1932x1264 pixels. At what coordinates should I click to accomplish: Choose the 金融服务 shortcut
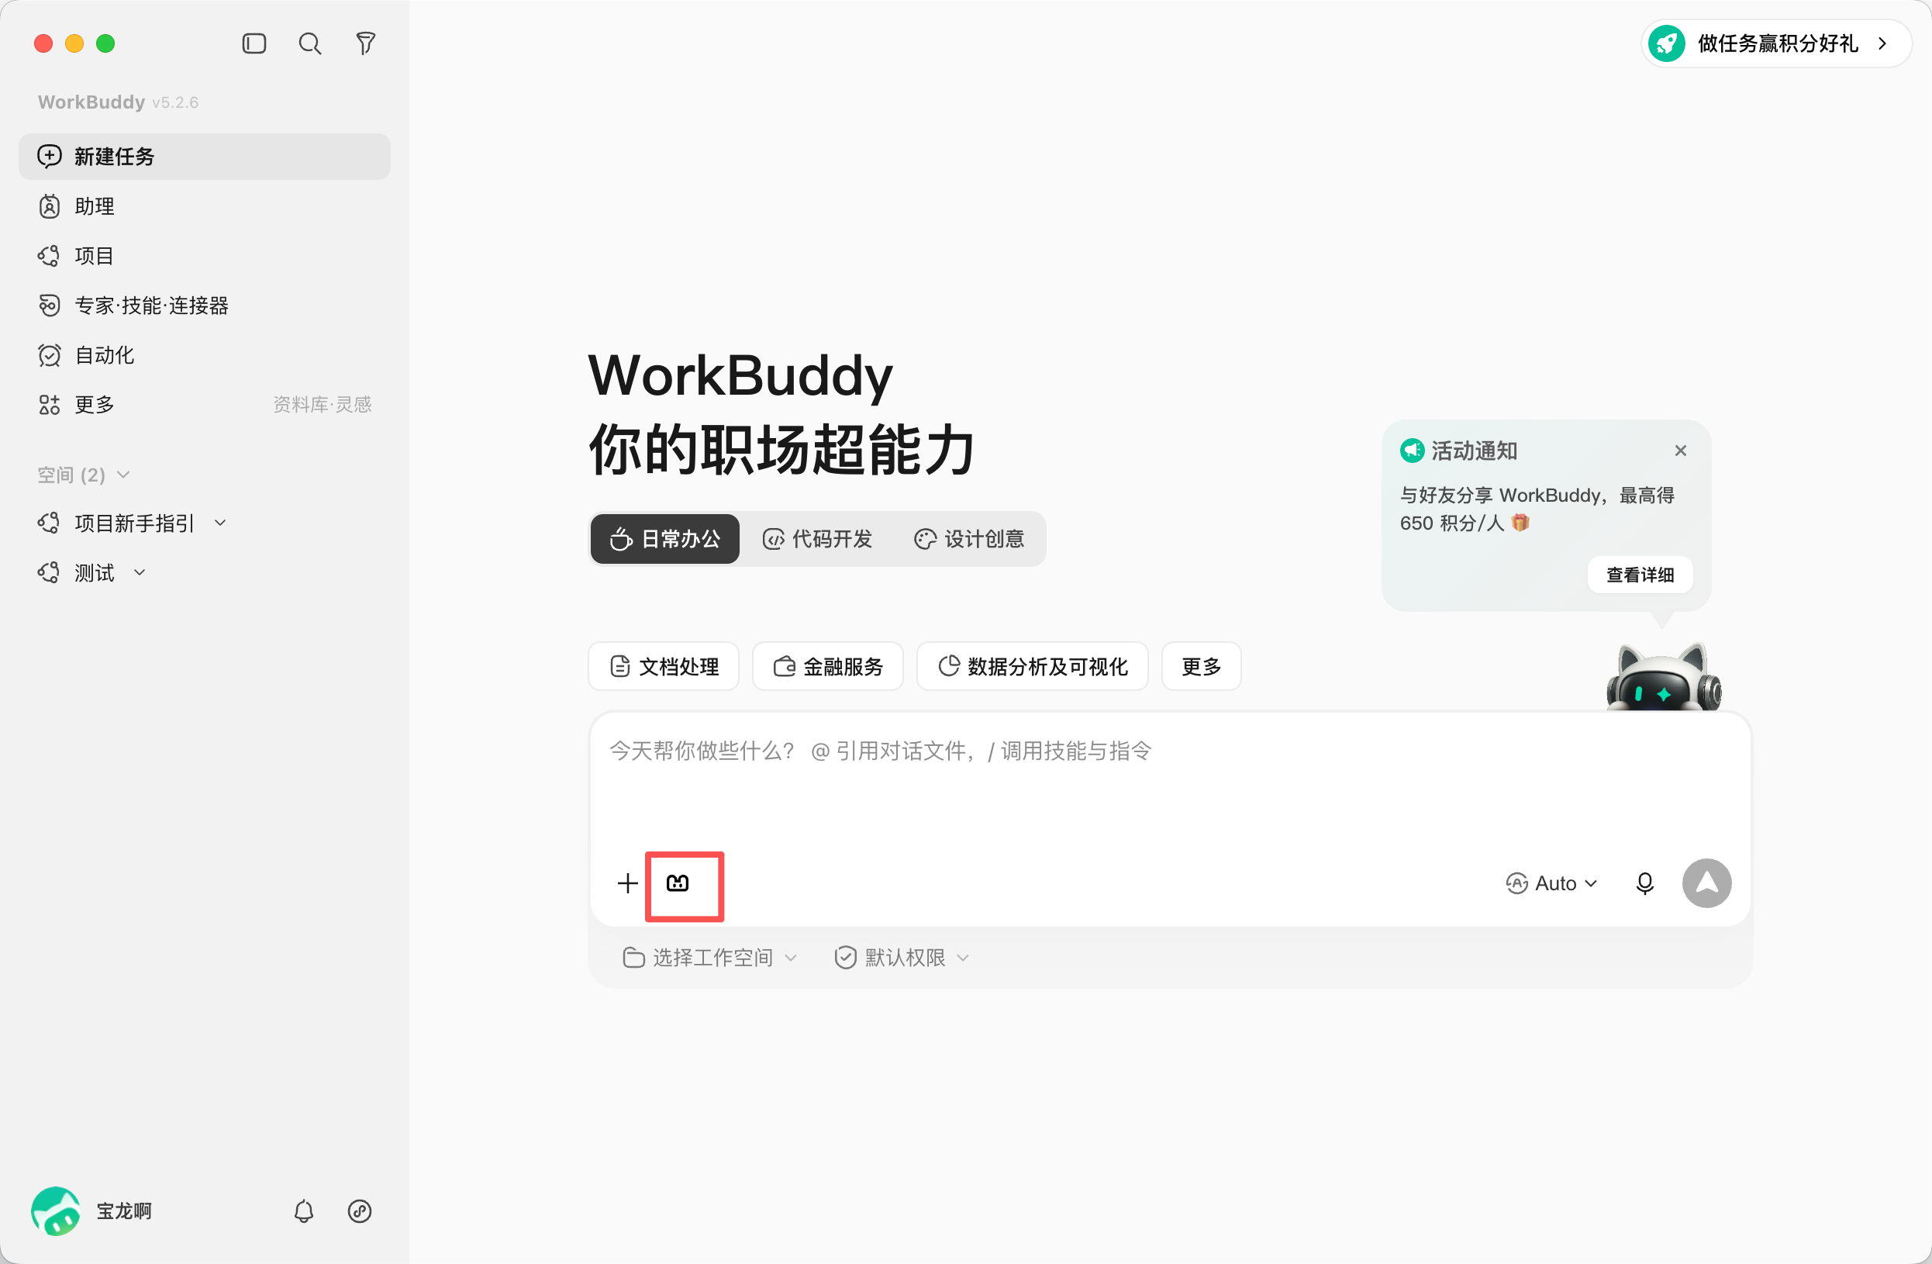[x=828, y=666]
